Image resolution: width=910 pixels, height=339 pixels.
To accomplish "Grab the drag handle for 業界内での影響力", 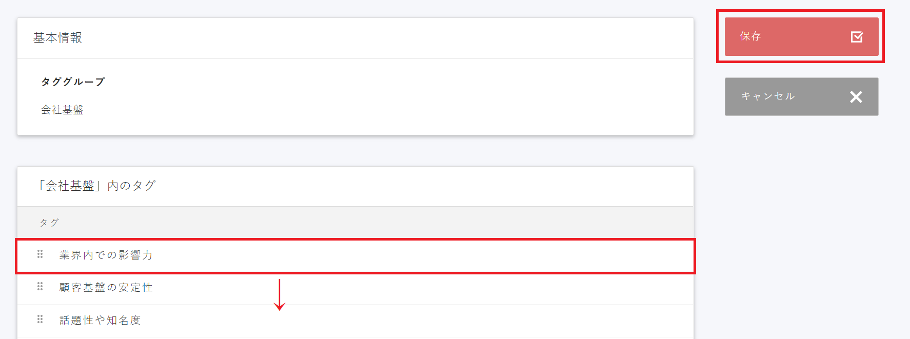I will 40,254.
